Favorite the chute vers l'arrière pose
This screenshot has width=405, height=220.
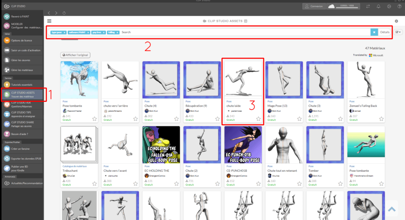(135, 119)
